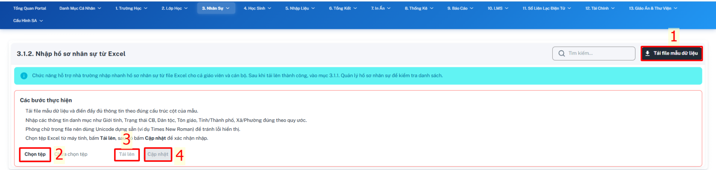Click the line starting Tải file mẫu dữ liệu và điền

point(112,111)
